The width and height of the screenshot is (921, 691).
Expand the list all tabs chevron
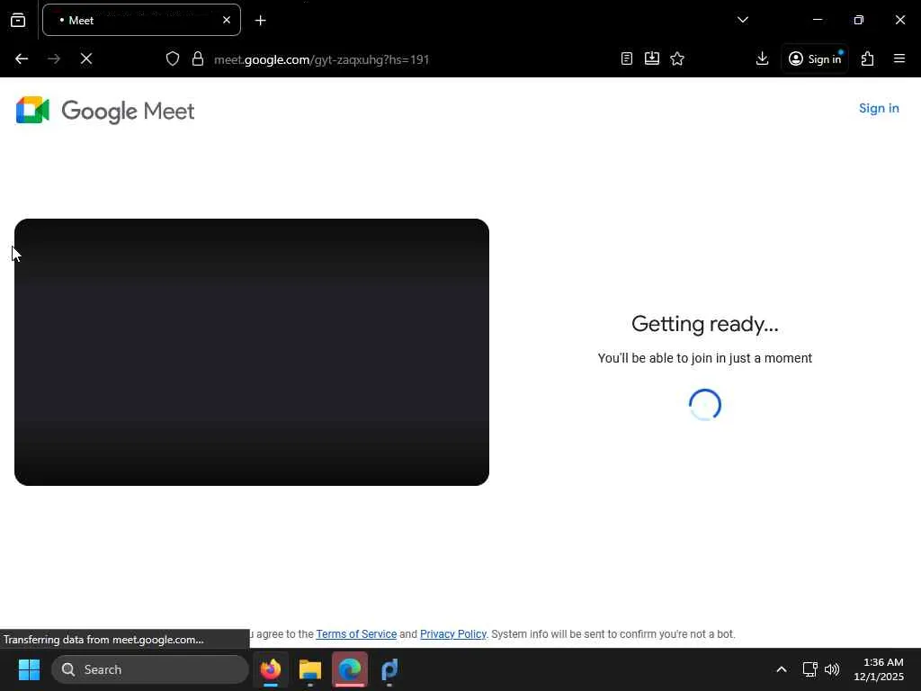click(x=743, y=20)
